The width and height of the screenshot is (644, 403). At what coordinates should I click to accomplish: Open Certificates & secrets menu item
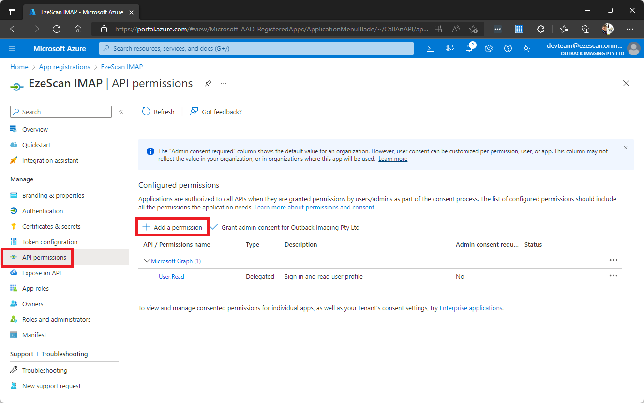coord(51,226)
